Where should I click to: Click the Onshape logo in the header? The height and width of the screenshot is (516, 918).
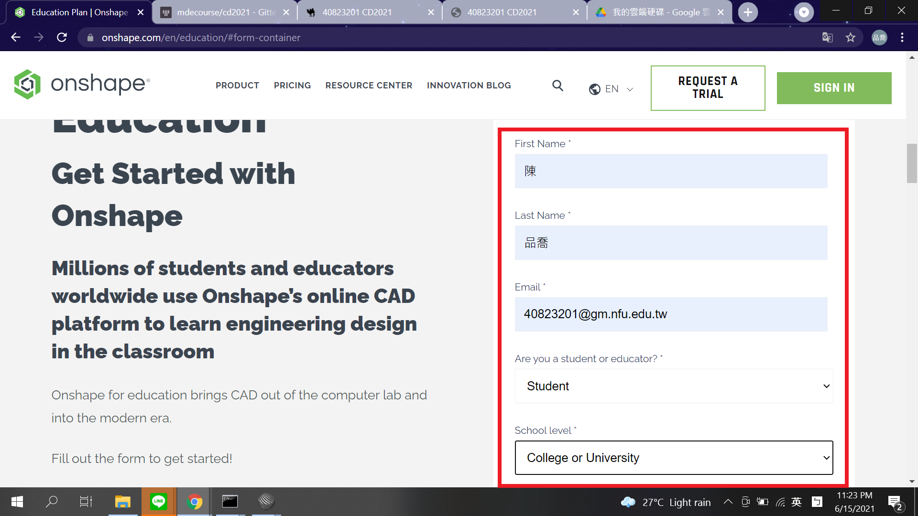[x=82, y=85]
